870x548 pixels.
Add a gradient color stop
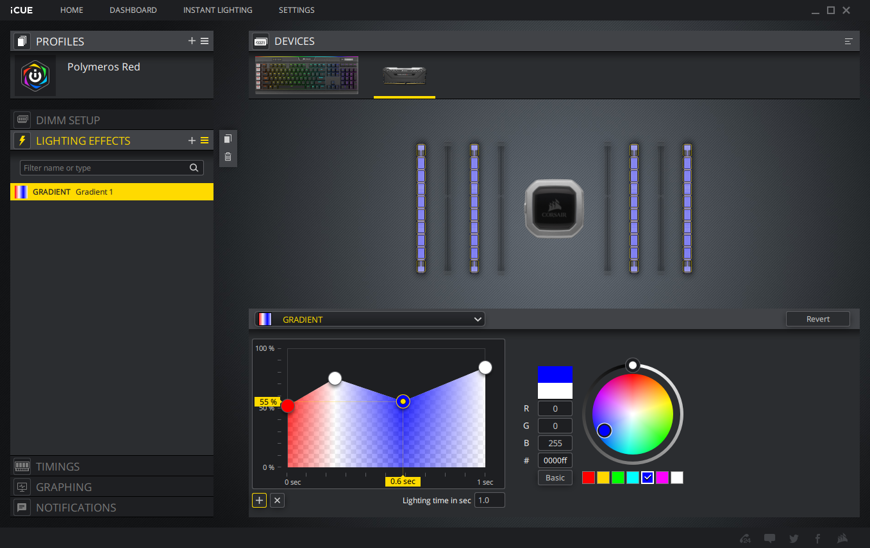pyautogui.click(x=259, y=501)
